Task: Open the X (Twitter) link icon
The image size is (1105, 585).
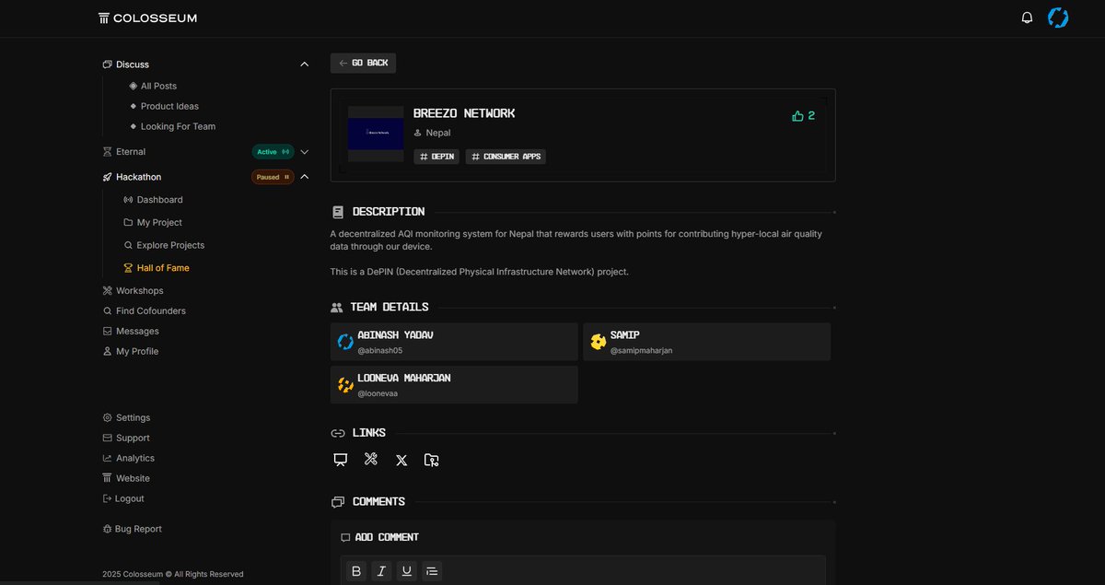Action: point(401,460)
